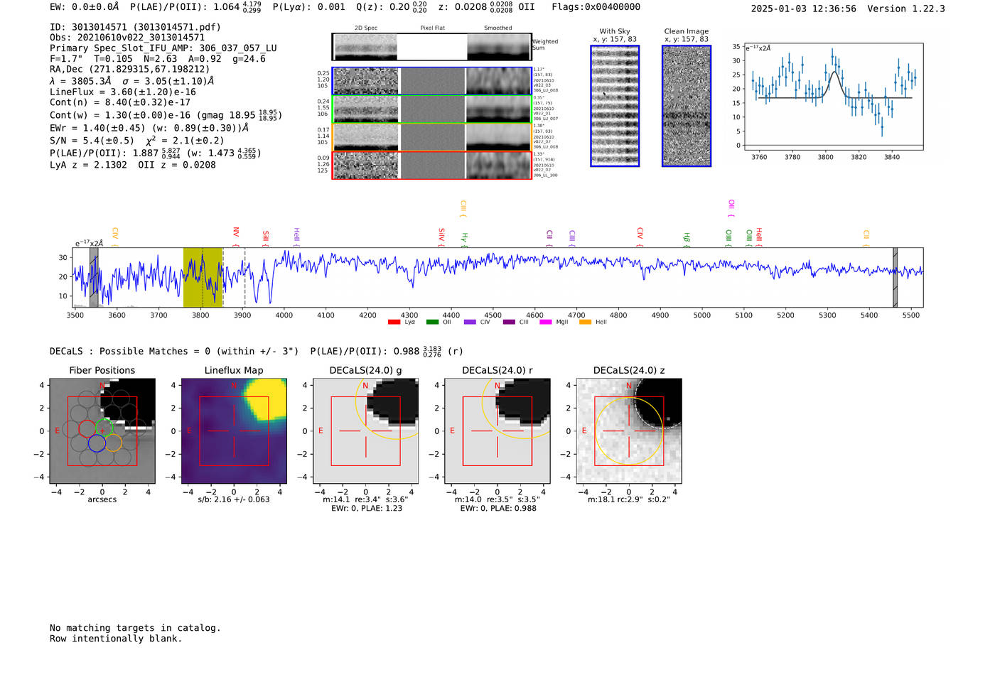Open the Fiber Positions panel
Screen dimensions: 995x677
[102, 430]
